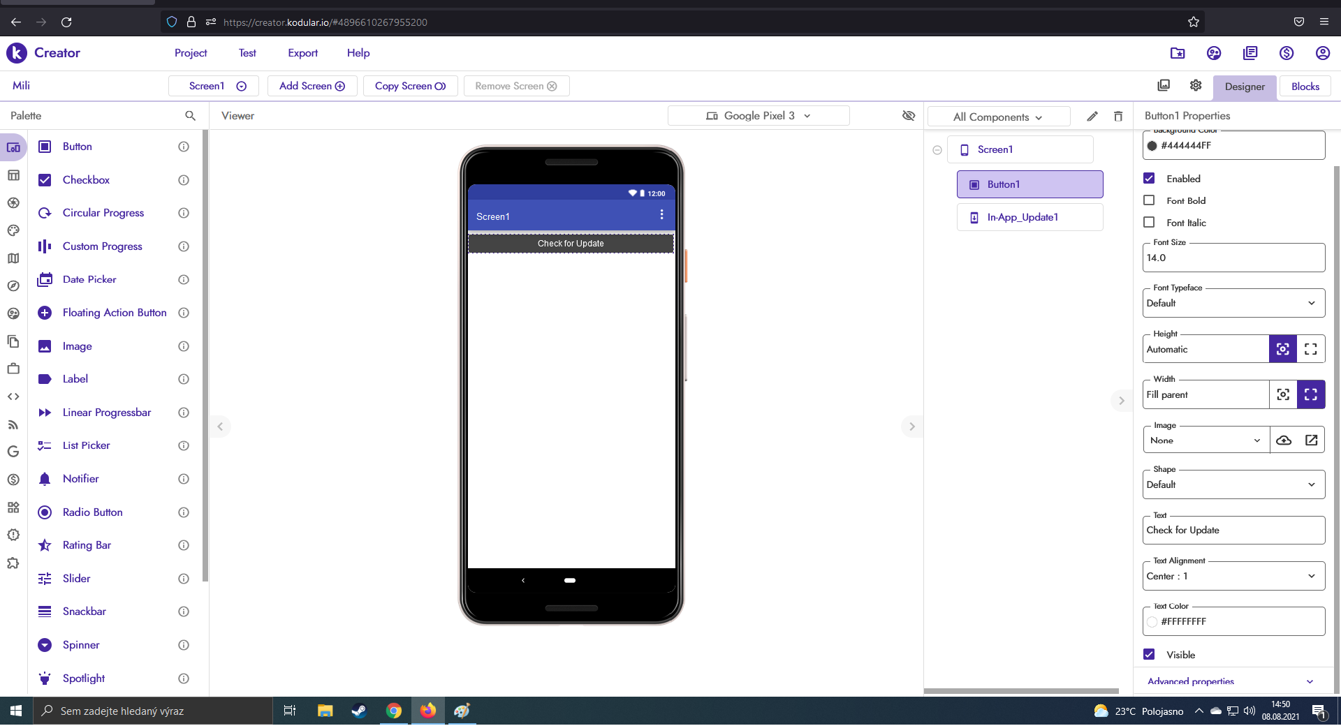Open the account profile icon

point(1322,53)
